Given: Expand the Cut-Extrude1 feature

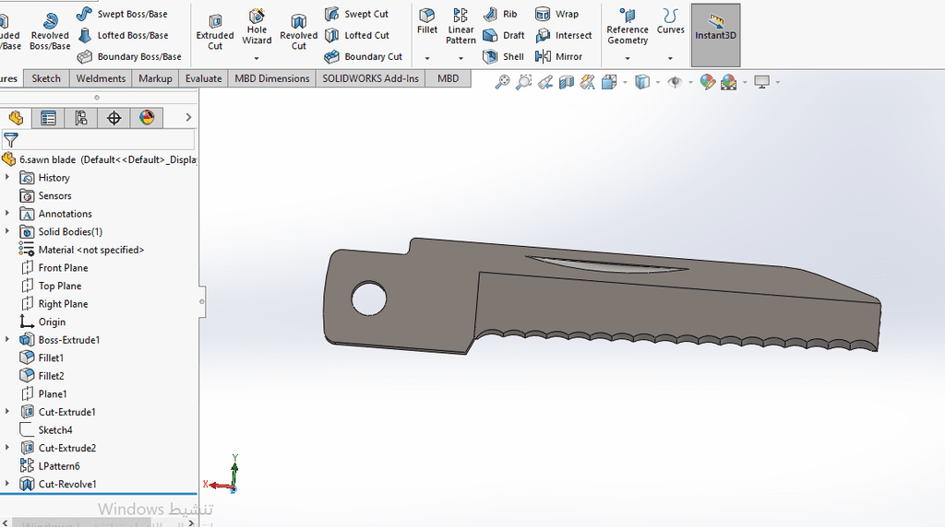Looking at the screenshot, I should [x=7, y=412].
